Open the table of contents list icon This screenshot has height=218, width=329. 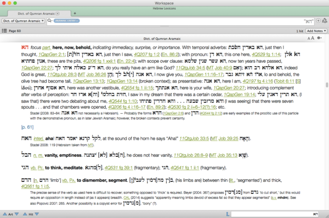click(x=4, y=31)
